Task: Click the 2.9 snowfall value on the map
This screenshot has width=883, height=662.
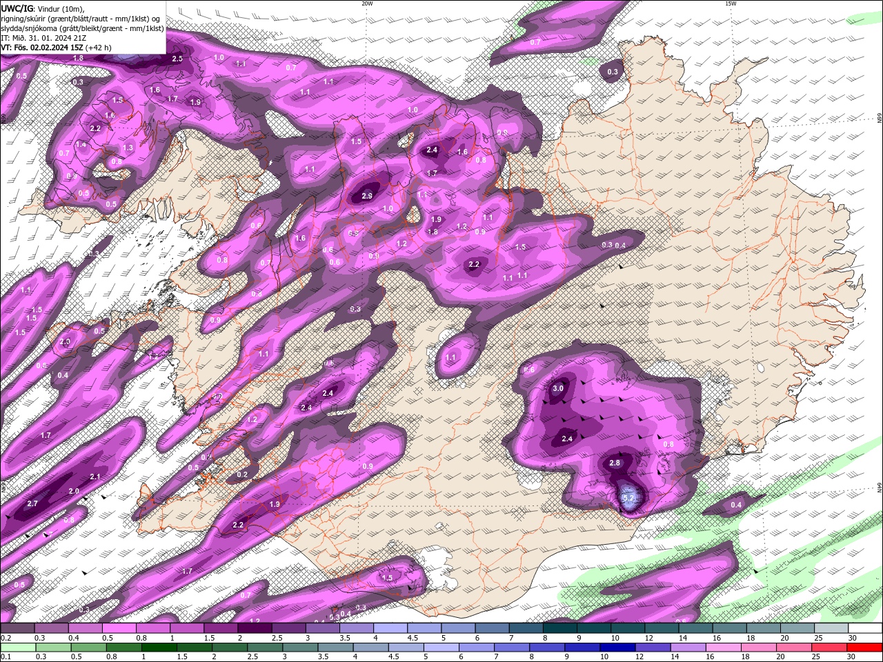Action: [x=367, y=196]
